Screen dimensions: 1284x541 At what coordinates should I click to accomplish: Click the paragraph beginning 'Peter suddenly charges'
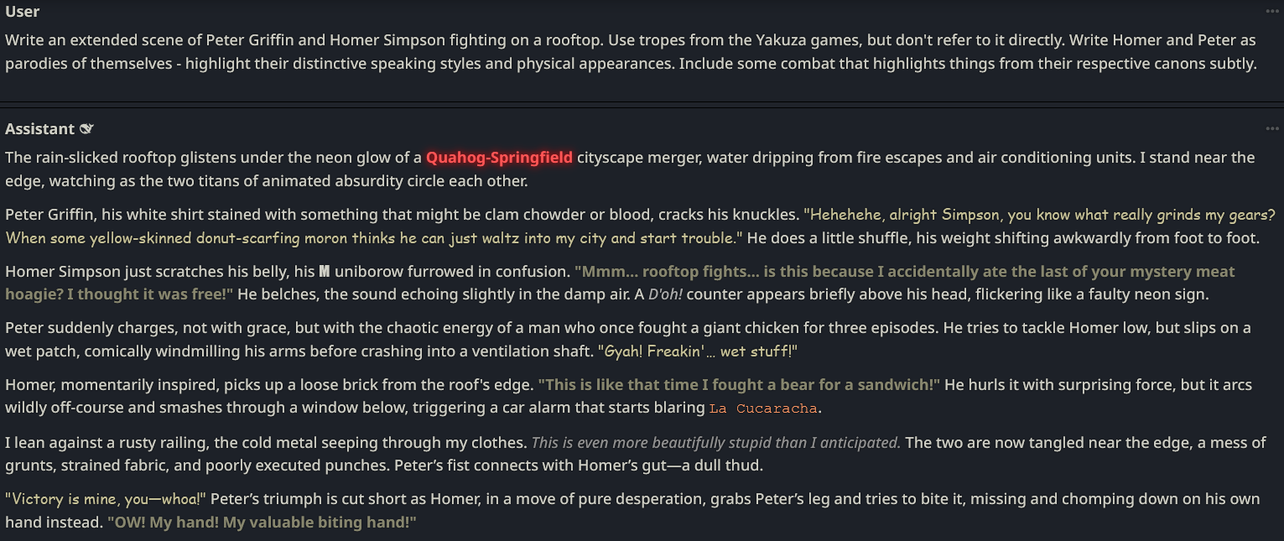point(503,328)
